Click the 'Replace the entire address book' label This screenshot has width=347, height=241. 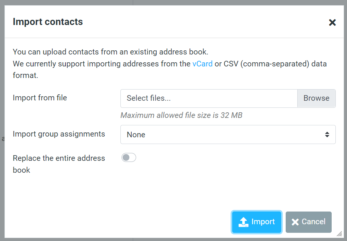point(59,164)
